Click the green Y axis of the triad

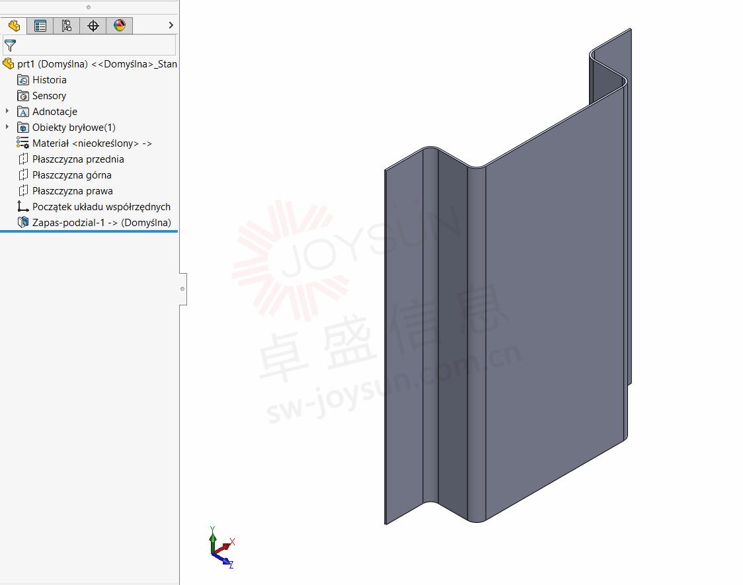213,537
